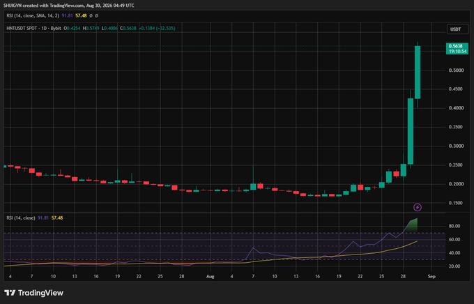Click the 20.00 RSI axis label
Image resolution: width=474 pixels, height=304 pixels.
(x=454, y=266)
